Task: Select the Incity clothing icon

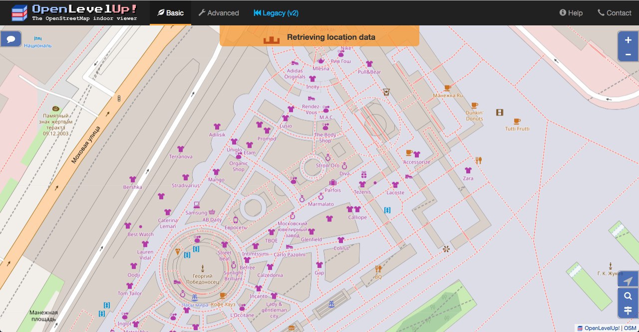Action: tap(313, 79)
